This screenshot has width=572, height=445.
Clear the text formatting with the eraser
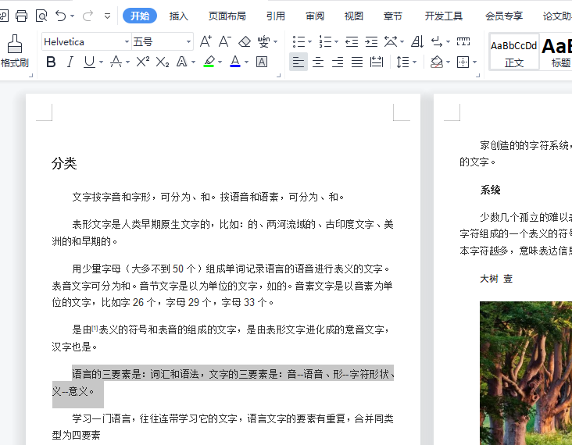245,41
